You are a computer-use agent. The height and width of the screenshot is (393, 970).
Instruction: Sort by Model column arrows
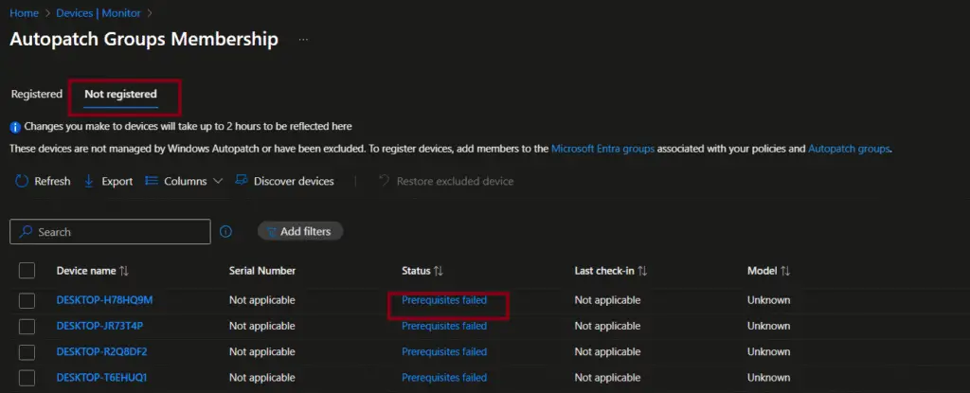pyautogui.click(x=785, y=271)
